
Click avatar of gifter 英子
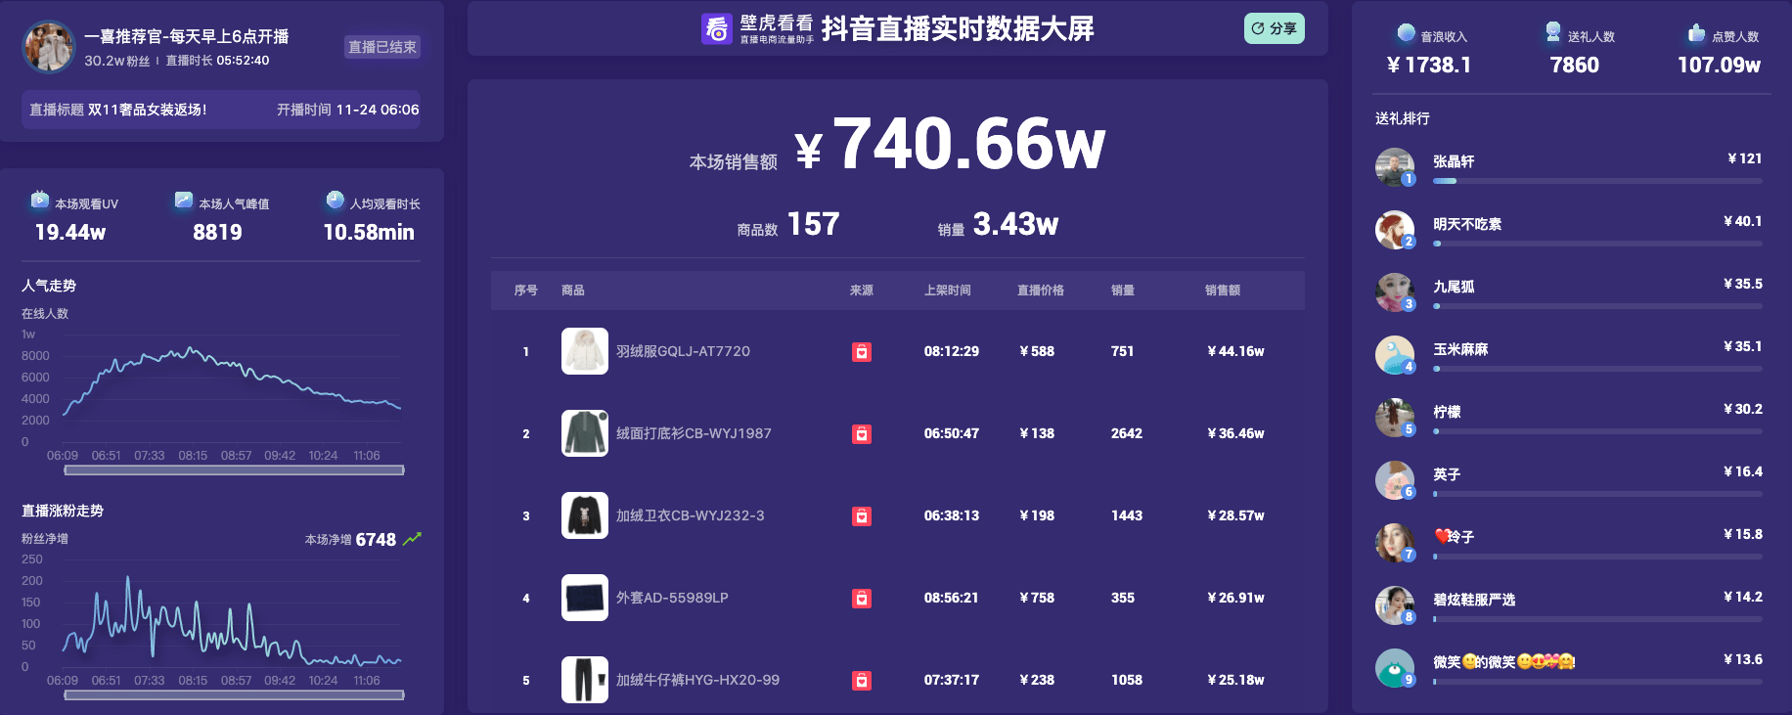pyautogui.click(x=1395, y=480)
